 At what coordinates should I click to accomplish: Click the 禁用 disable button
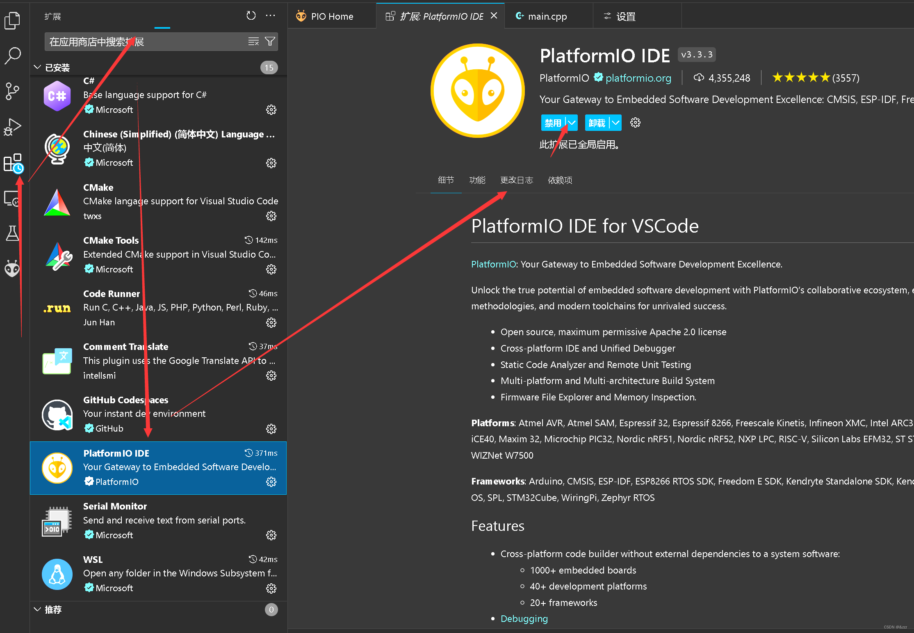[x=553, y=123]
